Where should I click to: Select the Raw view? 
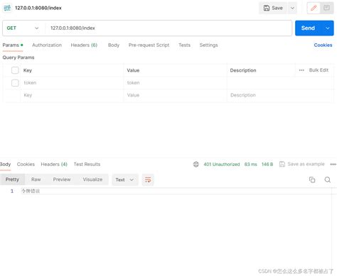click(x=36, y=180)
